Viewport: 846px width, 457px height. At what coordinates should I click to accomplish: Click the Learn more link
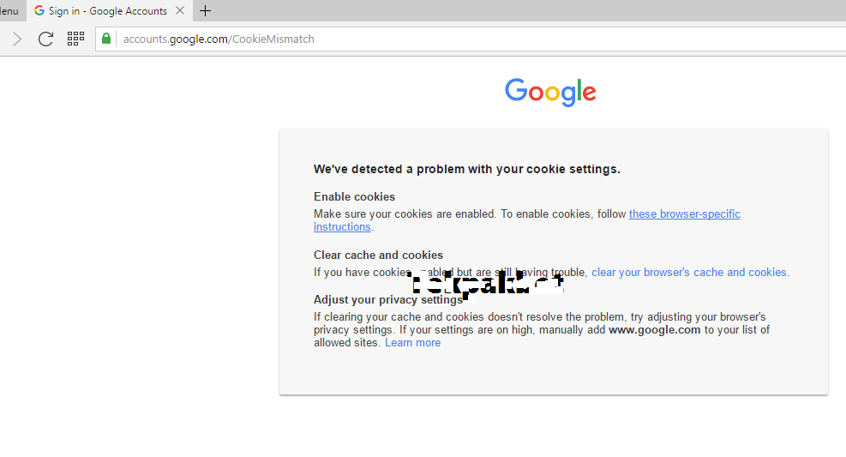pyautogui.click(x=412, y=342)
